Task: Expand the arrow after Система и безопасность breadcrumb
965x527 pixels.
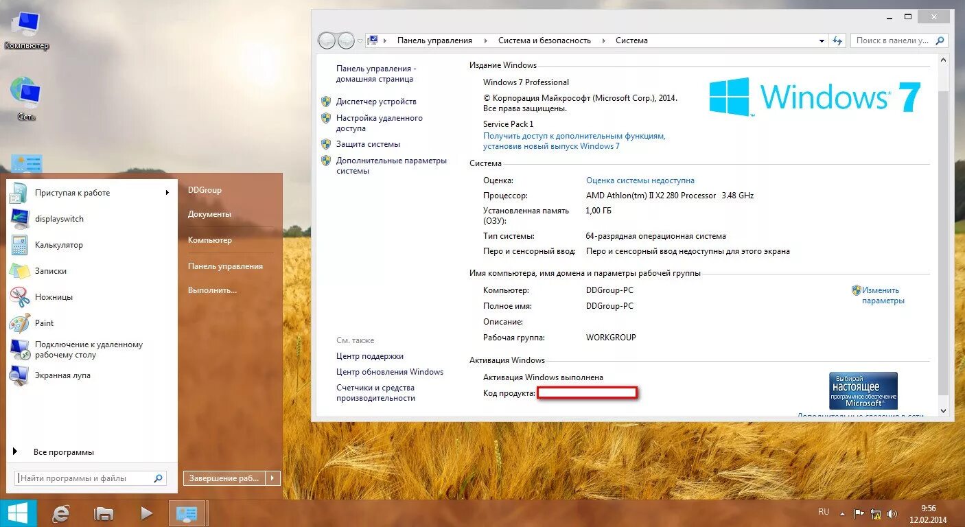Action: coord(604,40)
